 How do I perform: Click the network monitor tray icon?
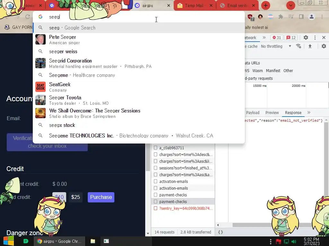click(x=286, y=242)
